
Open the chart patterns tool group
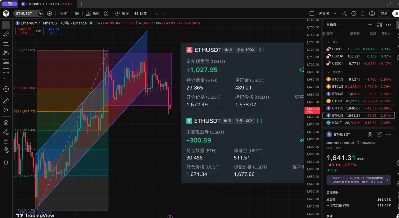pos(6,52)
